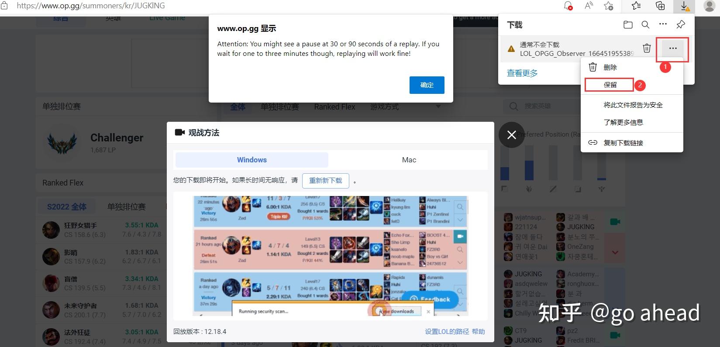The image size is (720, 347).
Task: Expand match details with red chevron
Action: [x=615, y=252]
